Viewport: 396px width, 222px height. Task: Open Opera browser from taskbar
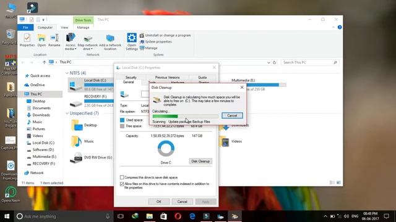(x=178, y=216)
